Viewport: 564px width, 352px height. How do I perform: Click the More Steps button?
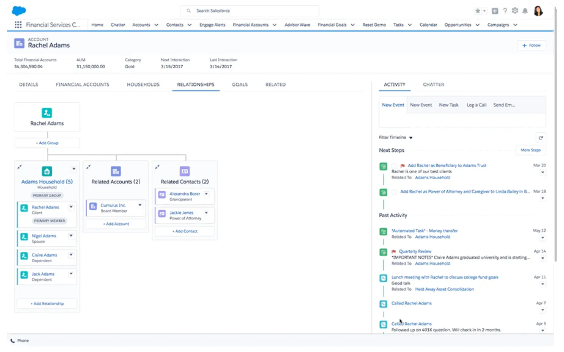pos(531,150)
